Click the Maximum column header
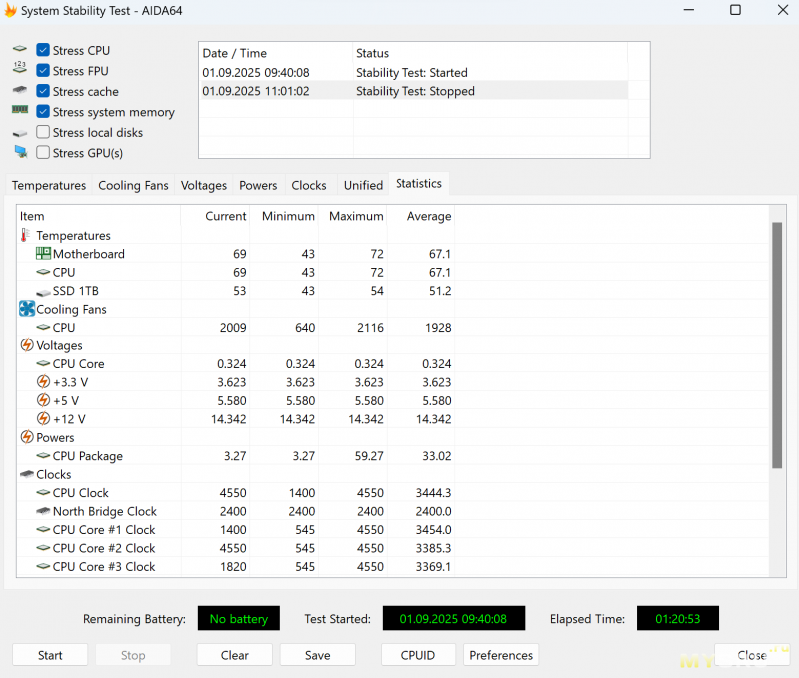This screenshot has height=678, width=799. [353, 216]
